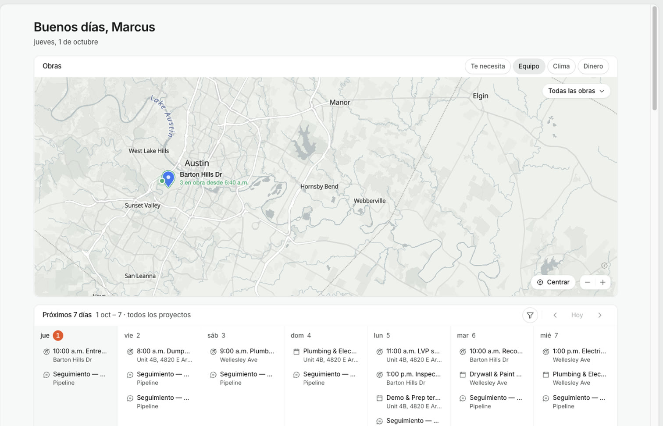Click the vertical page scrollbar
The image size is (663, 426).
click(x=655, y=58)
